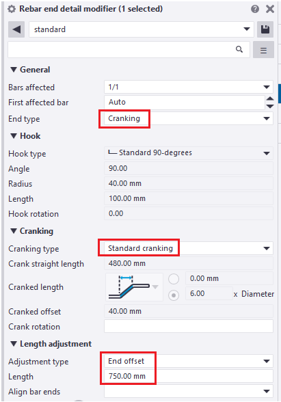Open the cranked length diagram selector

click(134, 287)
